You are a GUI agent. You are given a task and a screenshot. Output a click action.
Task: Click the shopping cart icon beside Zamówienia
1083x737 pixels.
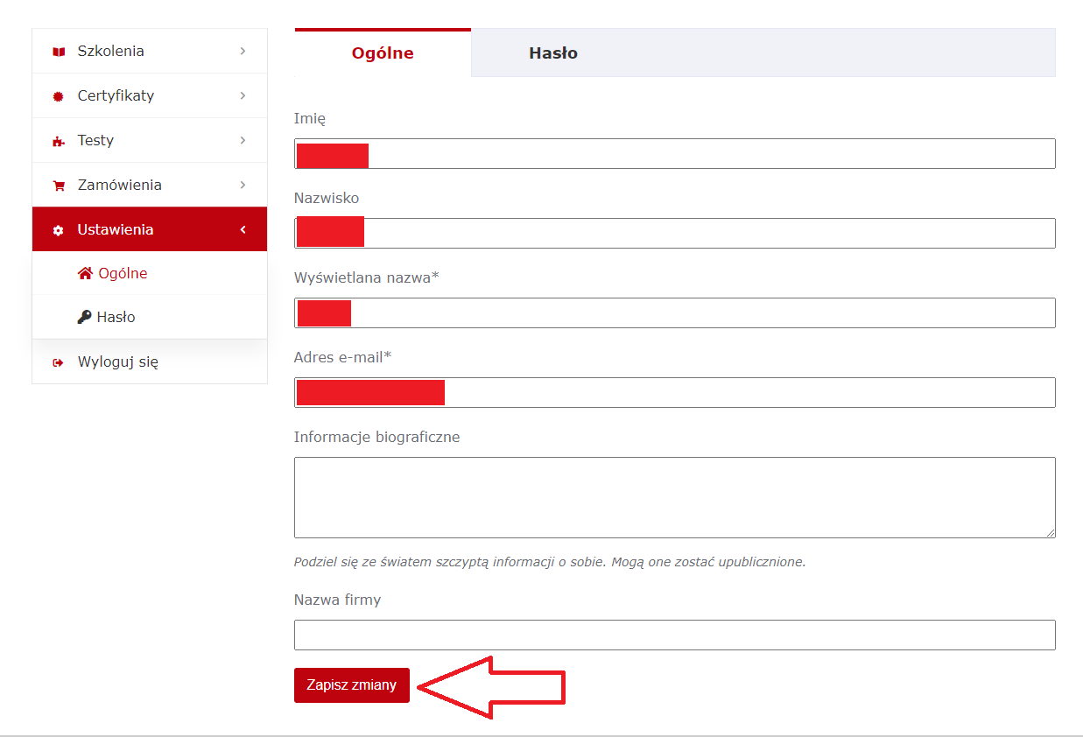coord(59,186)
